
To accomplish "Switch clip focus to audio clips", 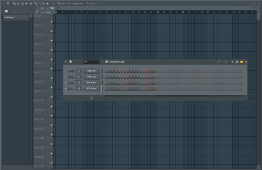I will pos(43,8).
